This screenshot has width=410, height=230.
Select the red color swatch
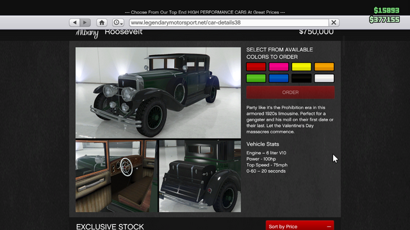(x=256, y=66)
